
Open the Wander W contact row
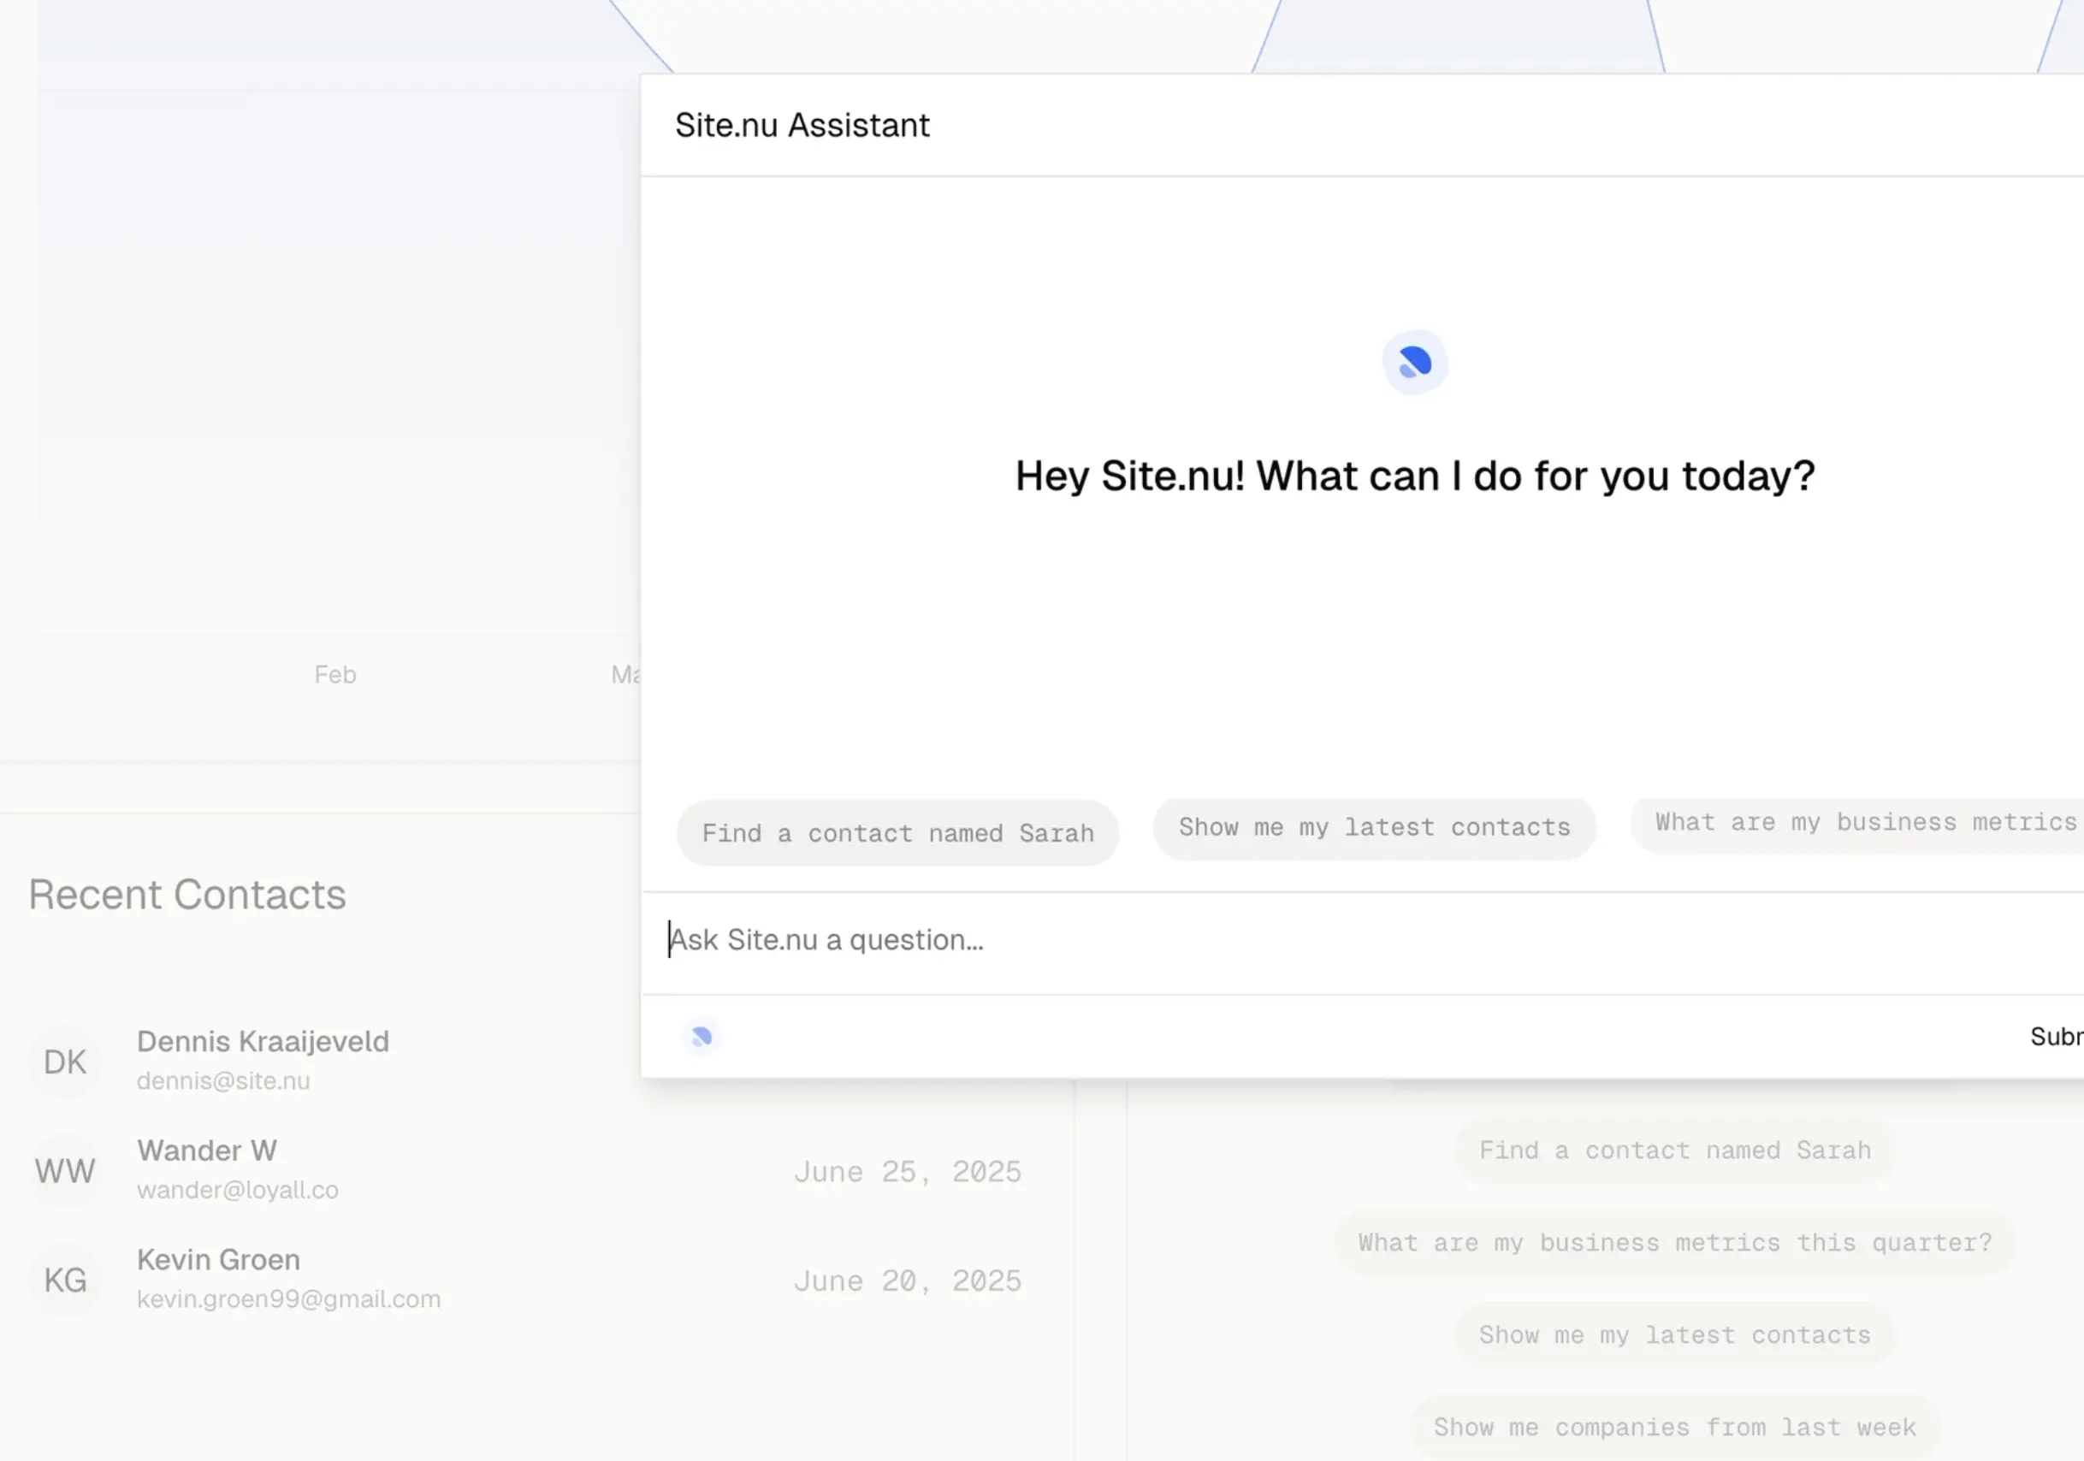pos(207,1150)
